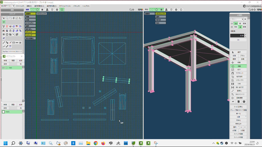This screenshot has height=147, width=262.
Task: Open the 自分用アイコン layout dropdown
Action: [x=8, y=6]
